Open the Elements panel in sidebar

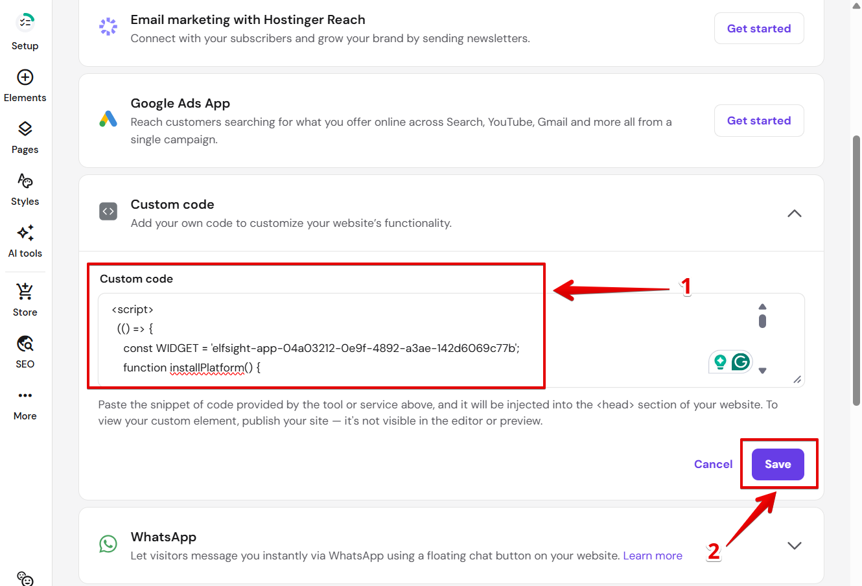25,77
